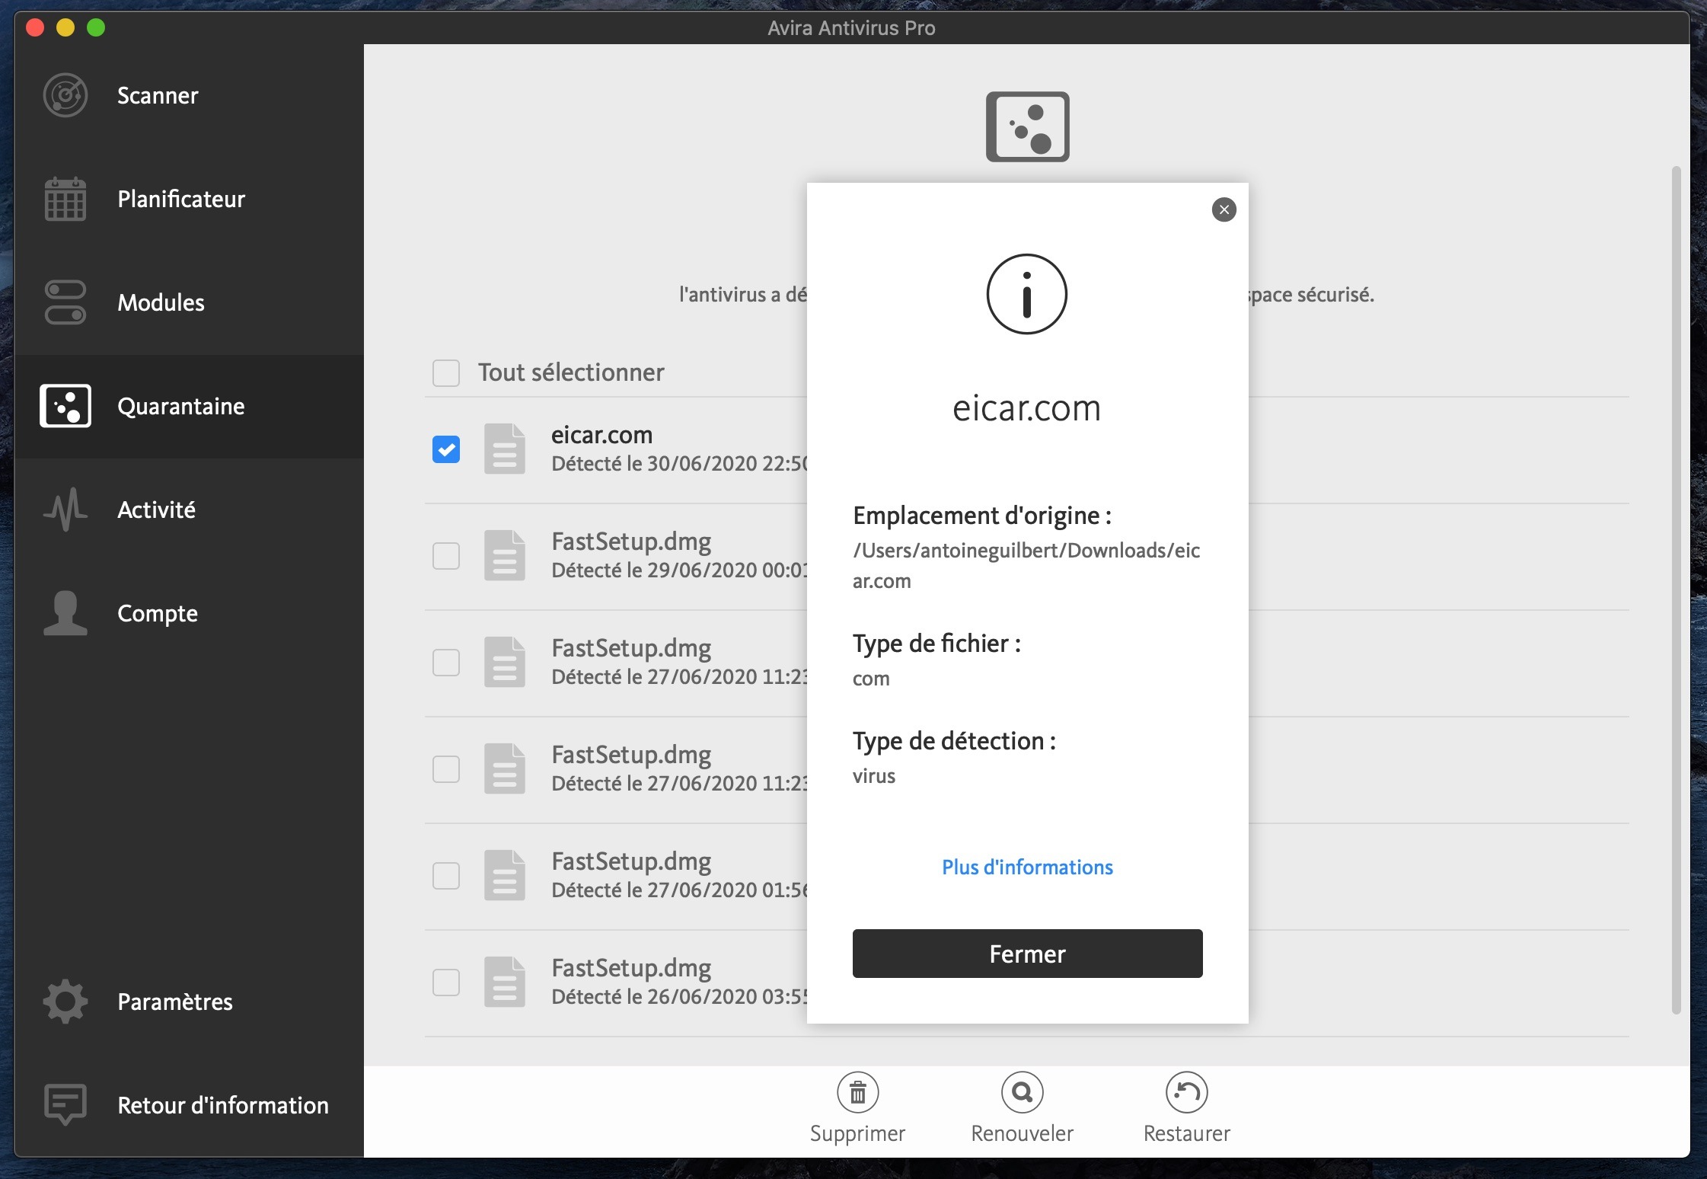This screenshot has width=1707, height=1179.
Task: Check FastSetup.dmg detected 29/06/2020
Action: (446, 556)
